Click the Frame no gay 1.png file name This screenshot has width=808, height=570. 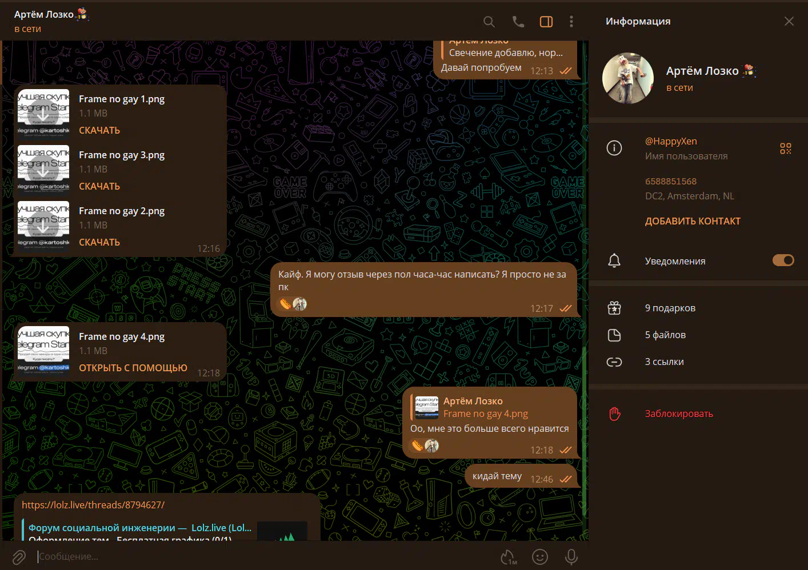(122, 99)
